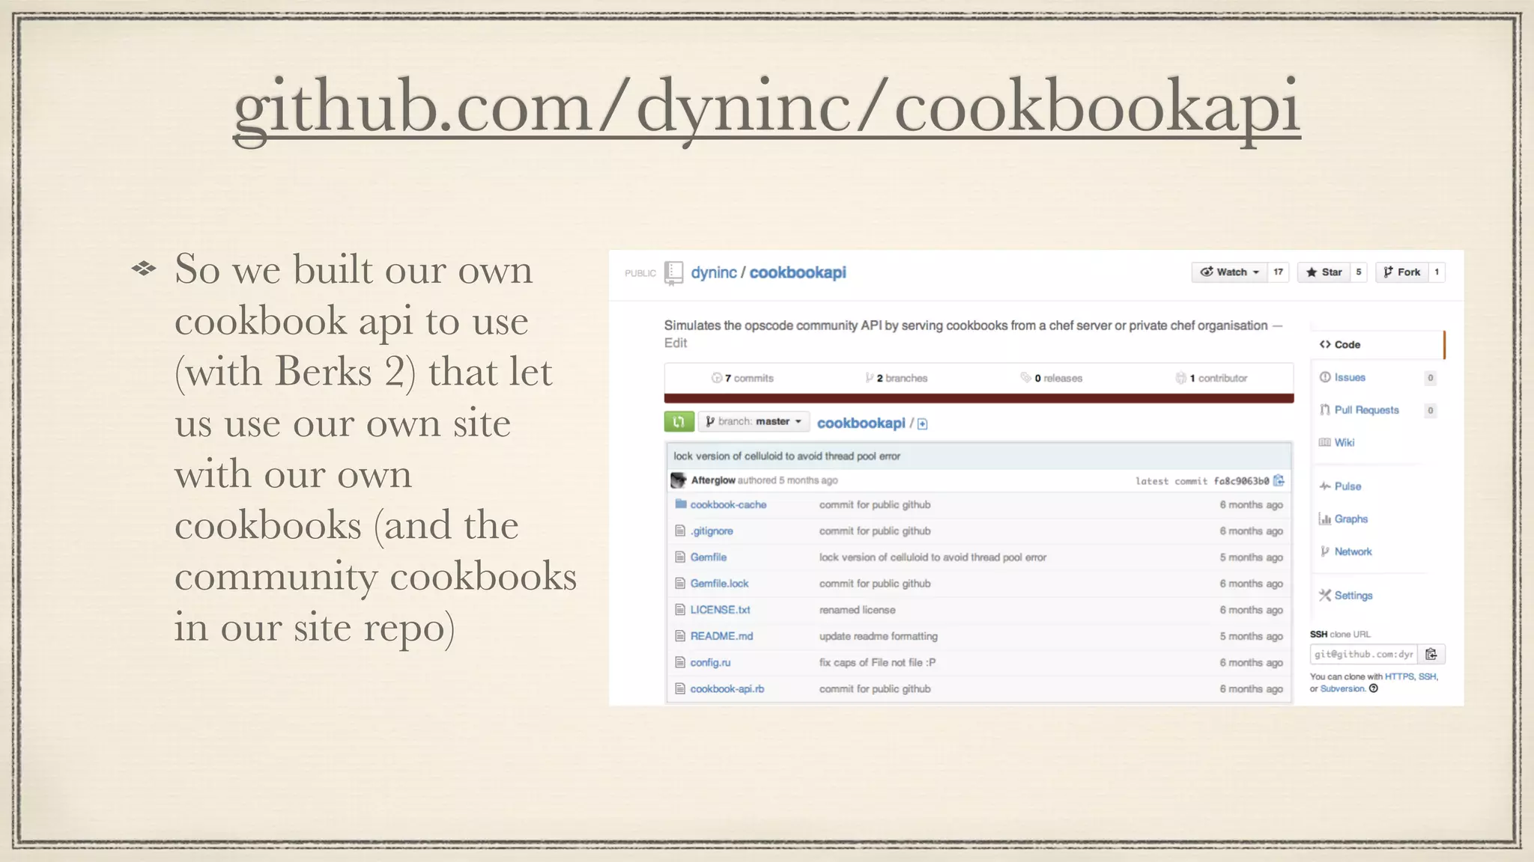Viewport: 1534px width, 862px height.
Task: Open the cookbookapi repository name in header
Action: 798,272
